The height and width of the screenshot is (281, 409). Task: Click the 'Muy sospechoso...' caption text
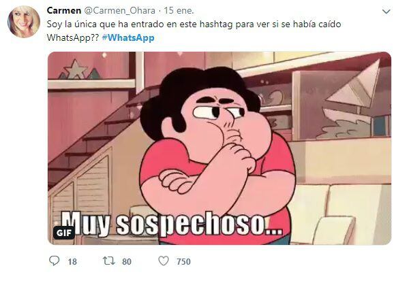coord(172,223)
